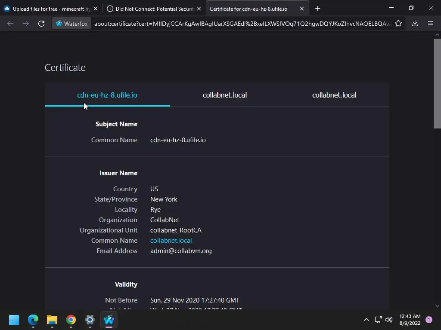This screenshot has height=330, width=441.
Task: Open the clock showing 12:43 AM
Action: point(410,320)
